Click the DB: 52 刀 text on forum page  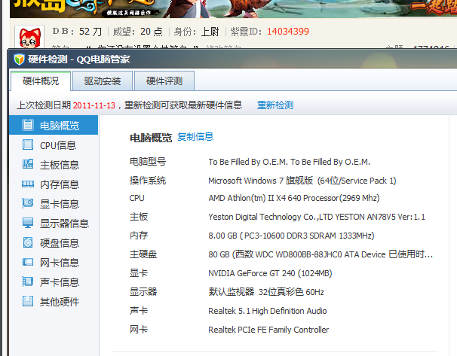click(x=77, y=32)
